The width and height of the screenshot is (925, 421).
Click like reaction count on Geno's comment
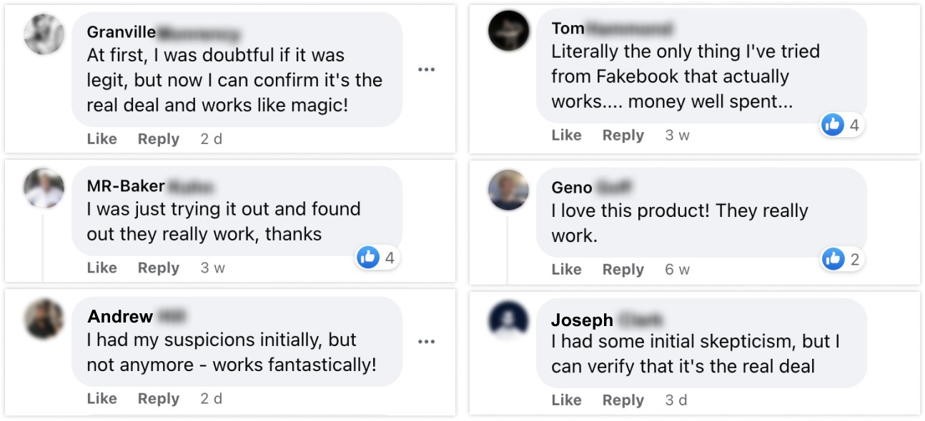pyautogui.click(x=854, y=259)
